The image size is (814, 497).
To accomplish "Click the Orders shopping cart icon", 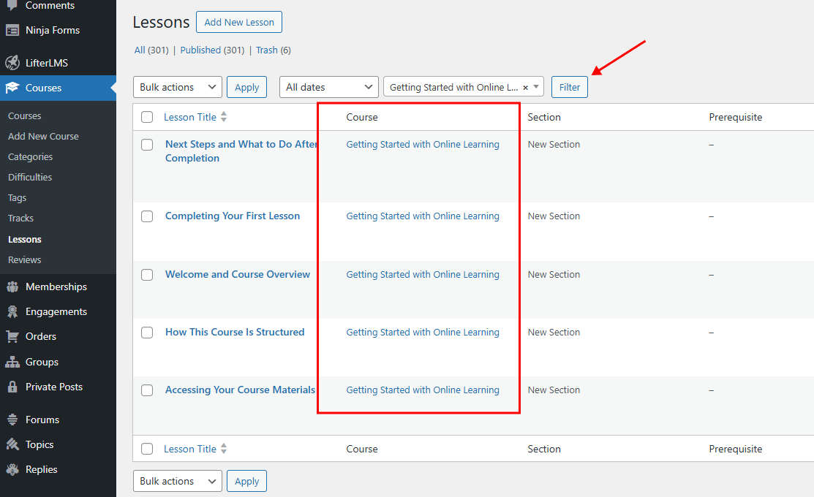I will click(x=12, y=337).
